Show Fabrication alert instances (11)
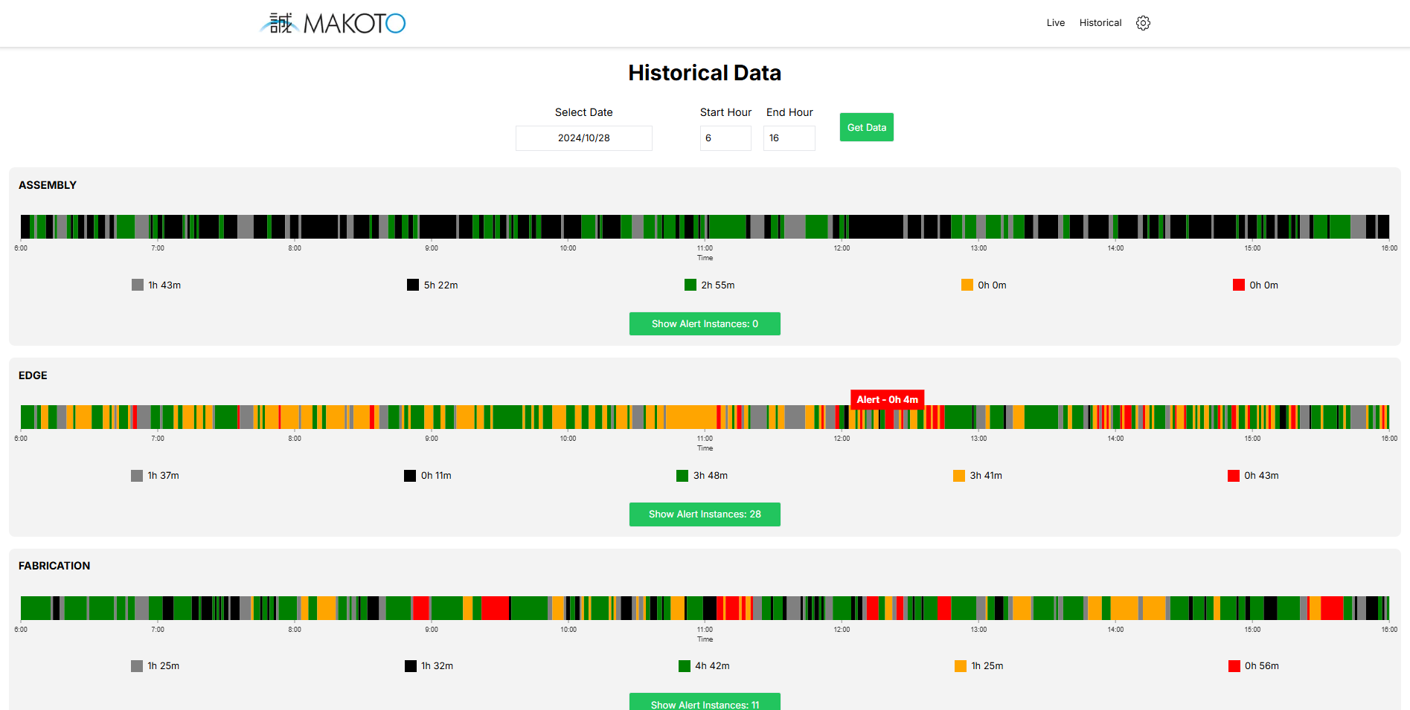The width and height of the screenshot is (1410, 710). click(705, 702)
